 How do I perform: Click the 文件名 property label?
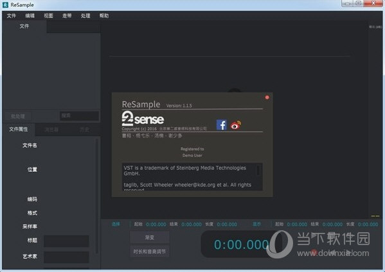point(30,146)
